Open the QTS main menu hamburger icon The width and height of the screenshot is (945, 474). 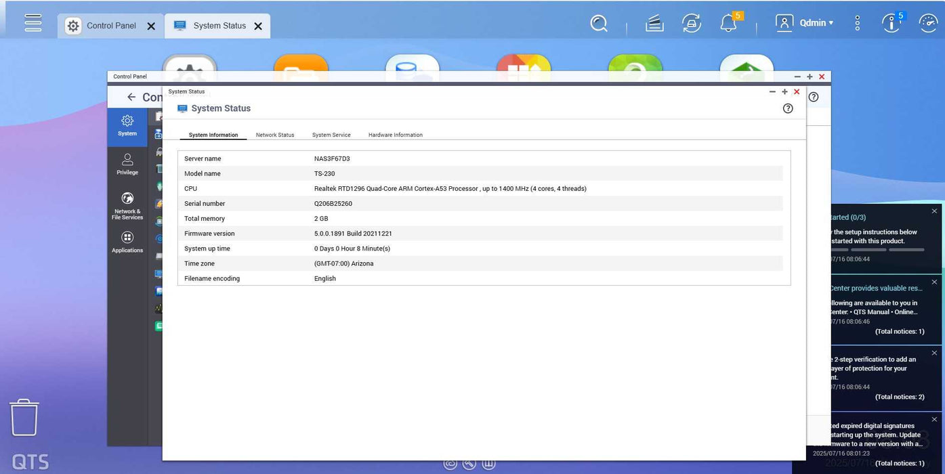click(x=33, y=23)
